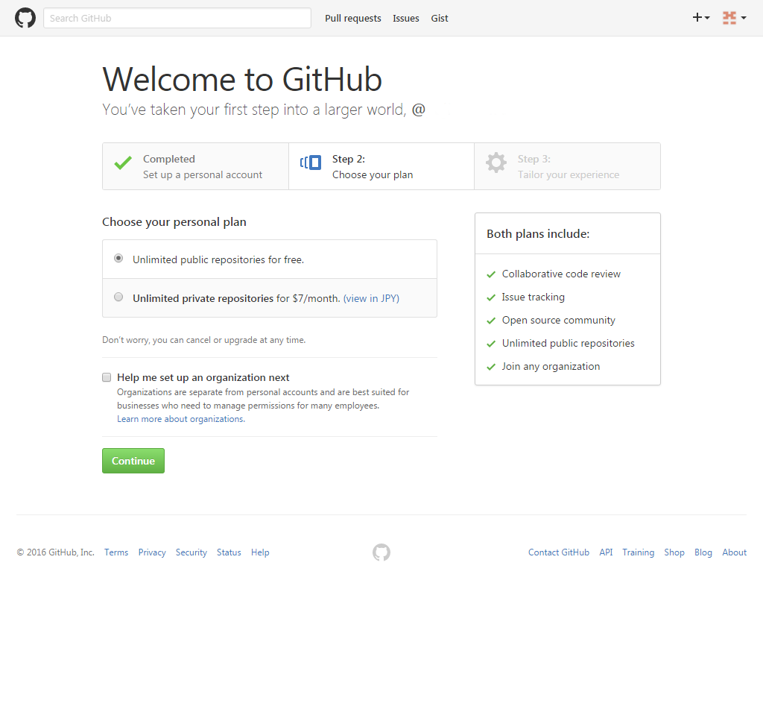Open the About footer link
This screenshot has height=712, width=763.
click(734, 552)
